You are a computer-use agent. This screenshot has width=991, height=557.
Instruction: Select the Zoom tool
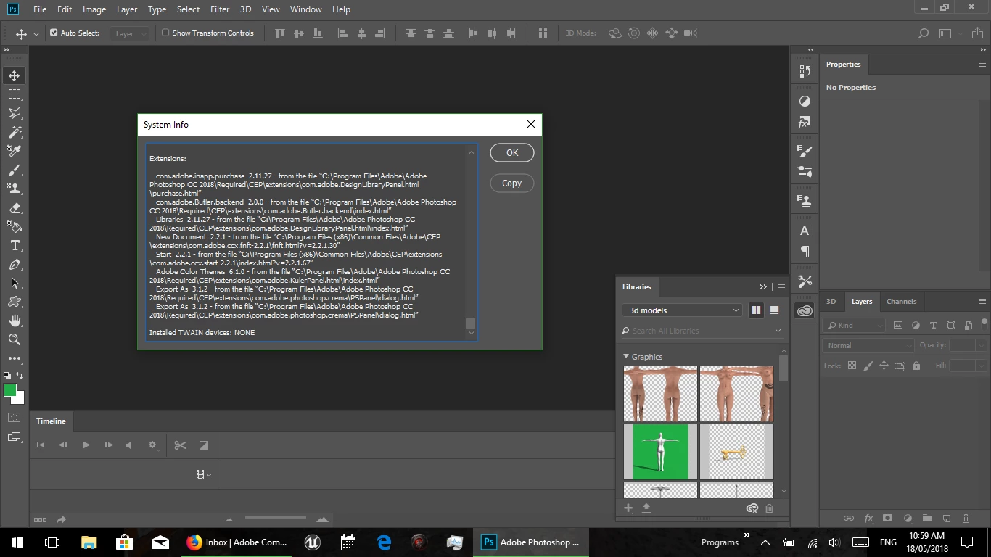(15, 339)
